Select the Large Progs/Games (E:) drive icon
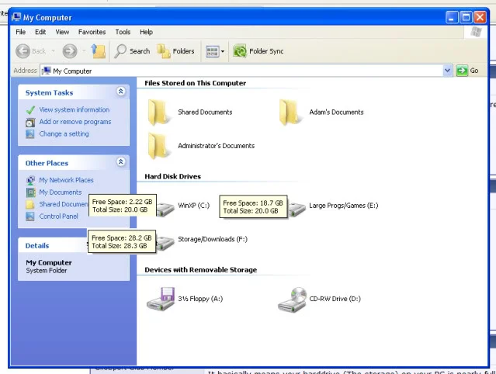Screen dimensions: 496x374 coord(297,210)
